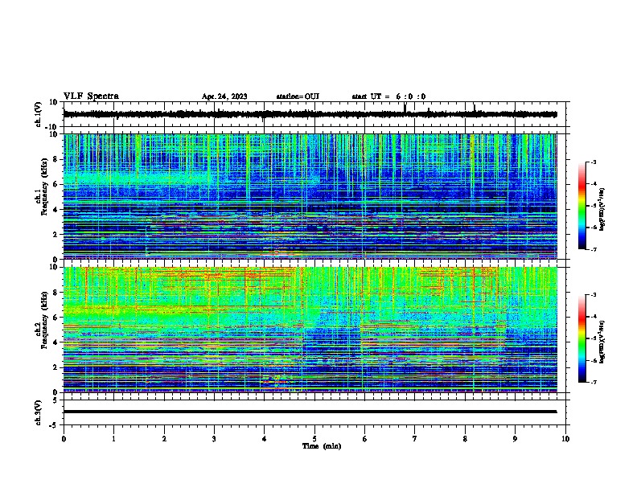Image resolution: width=637 pixels, height=492 pixels.
Task: Click the '6' kHz tick on ch.1 spectrogram
Action: pyautogui.click(x=56, y=184)
